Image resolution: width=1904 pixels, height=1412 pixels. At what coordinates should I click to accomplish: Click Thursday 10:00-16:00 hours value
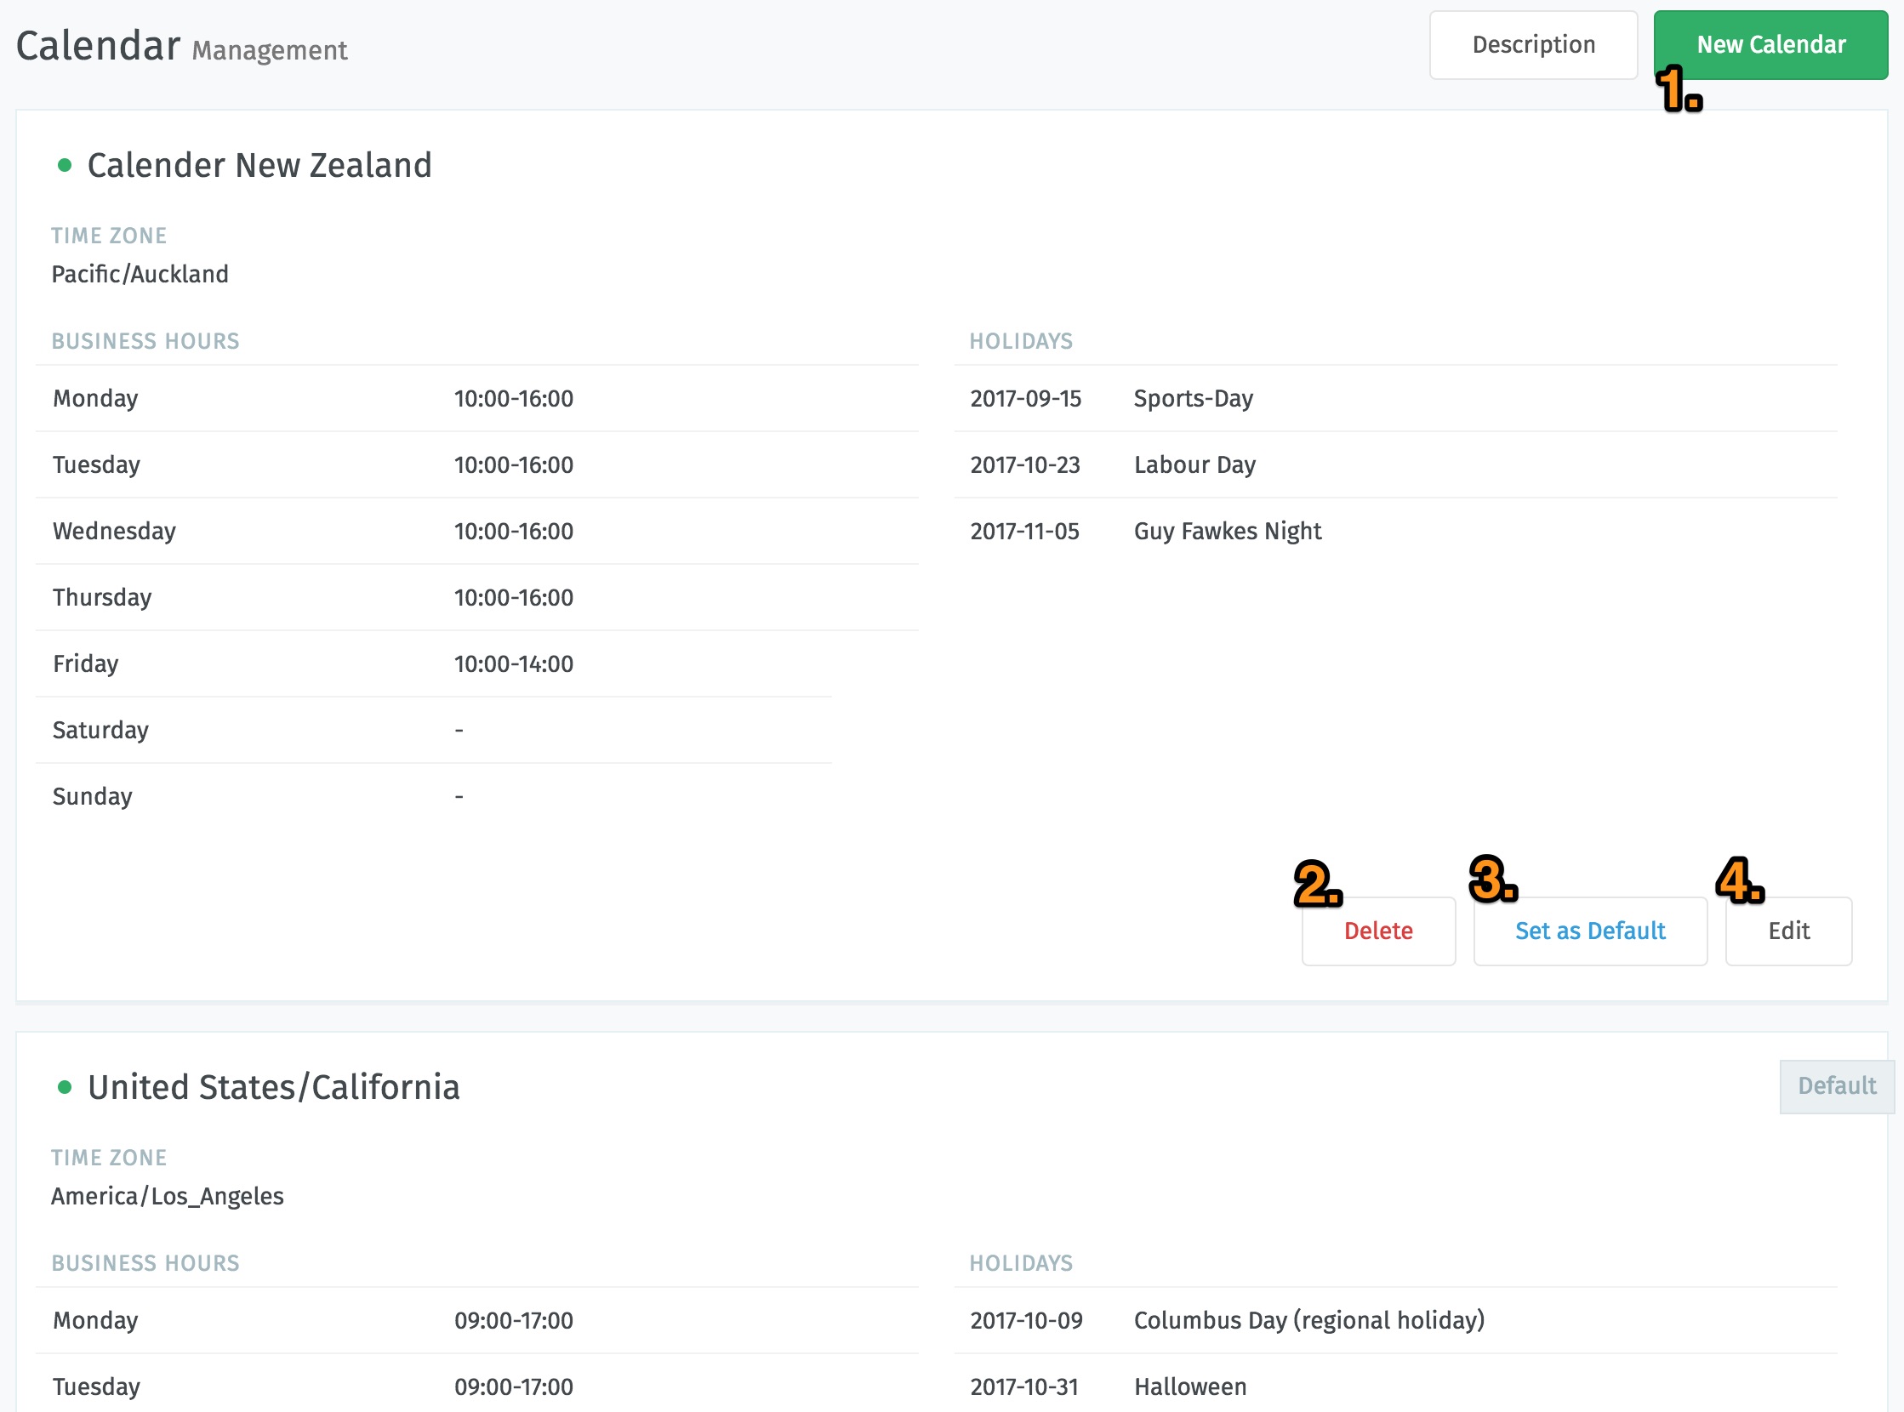click(x=513, y=597)
